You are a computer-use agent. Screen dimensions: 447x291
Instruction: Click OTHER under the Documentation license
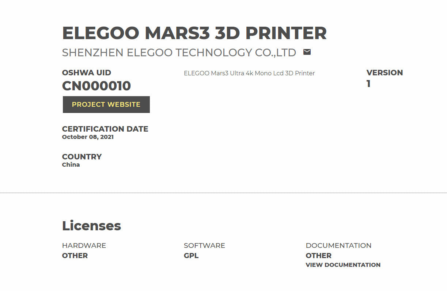318,256
